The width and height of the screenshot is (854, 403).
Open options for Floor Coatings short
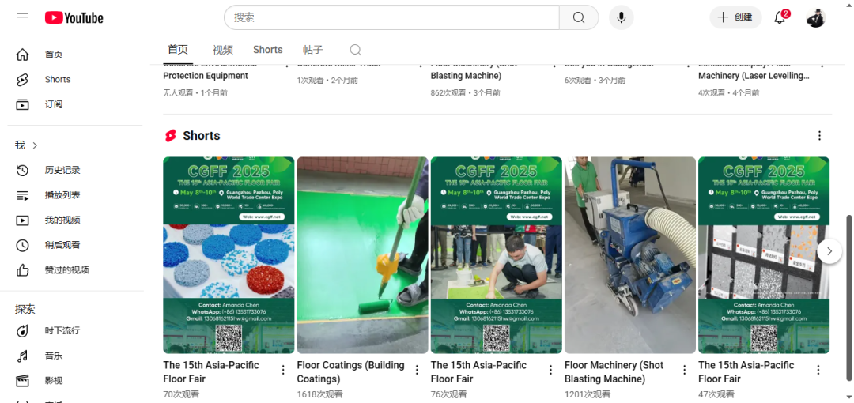[417, 371]
